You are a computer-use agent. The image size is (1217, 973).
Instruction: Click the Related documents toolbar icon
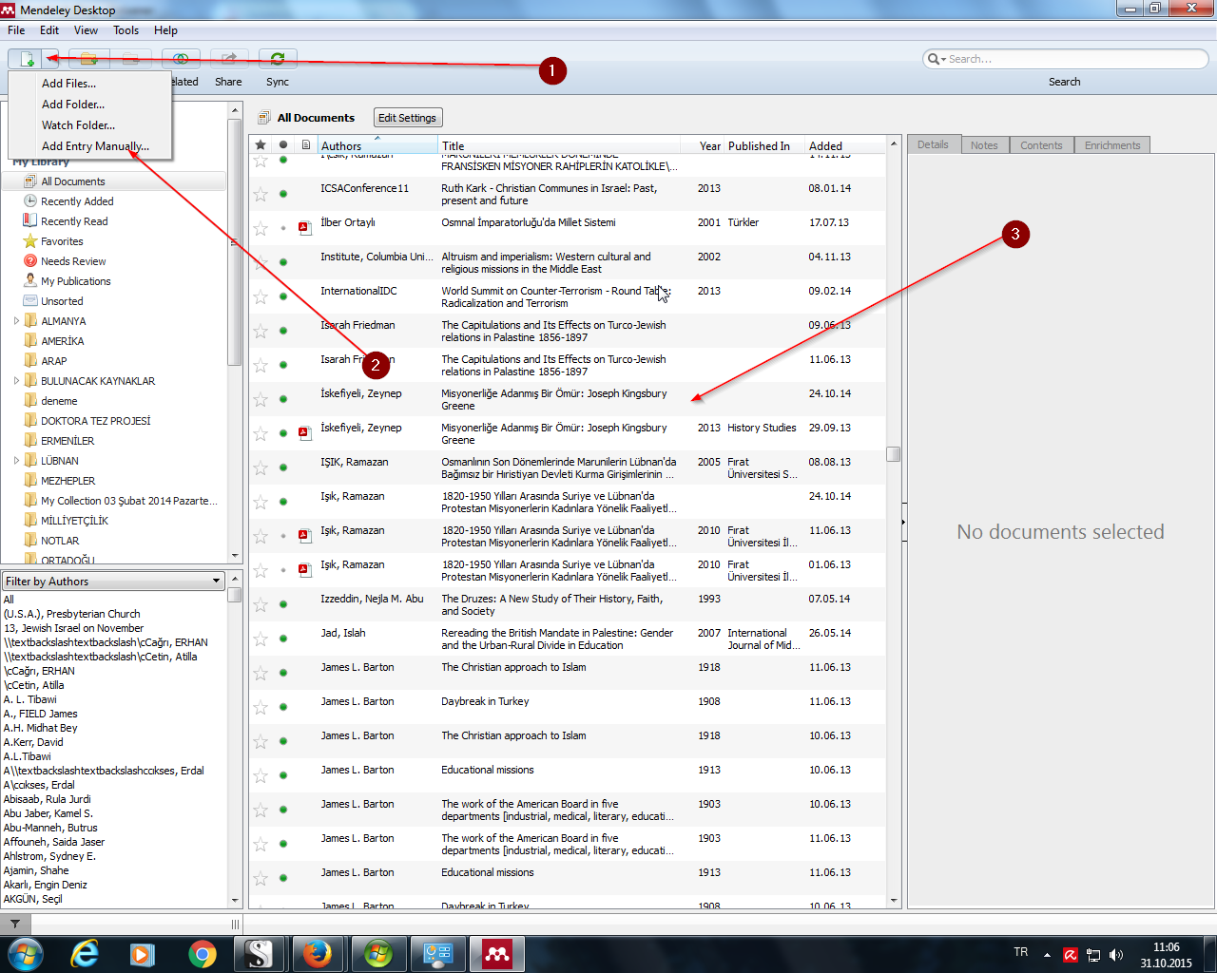click(181, 59)
